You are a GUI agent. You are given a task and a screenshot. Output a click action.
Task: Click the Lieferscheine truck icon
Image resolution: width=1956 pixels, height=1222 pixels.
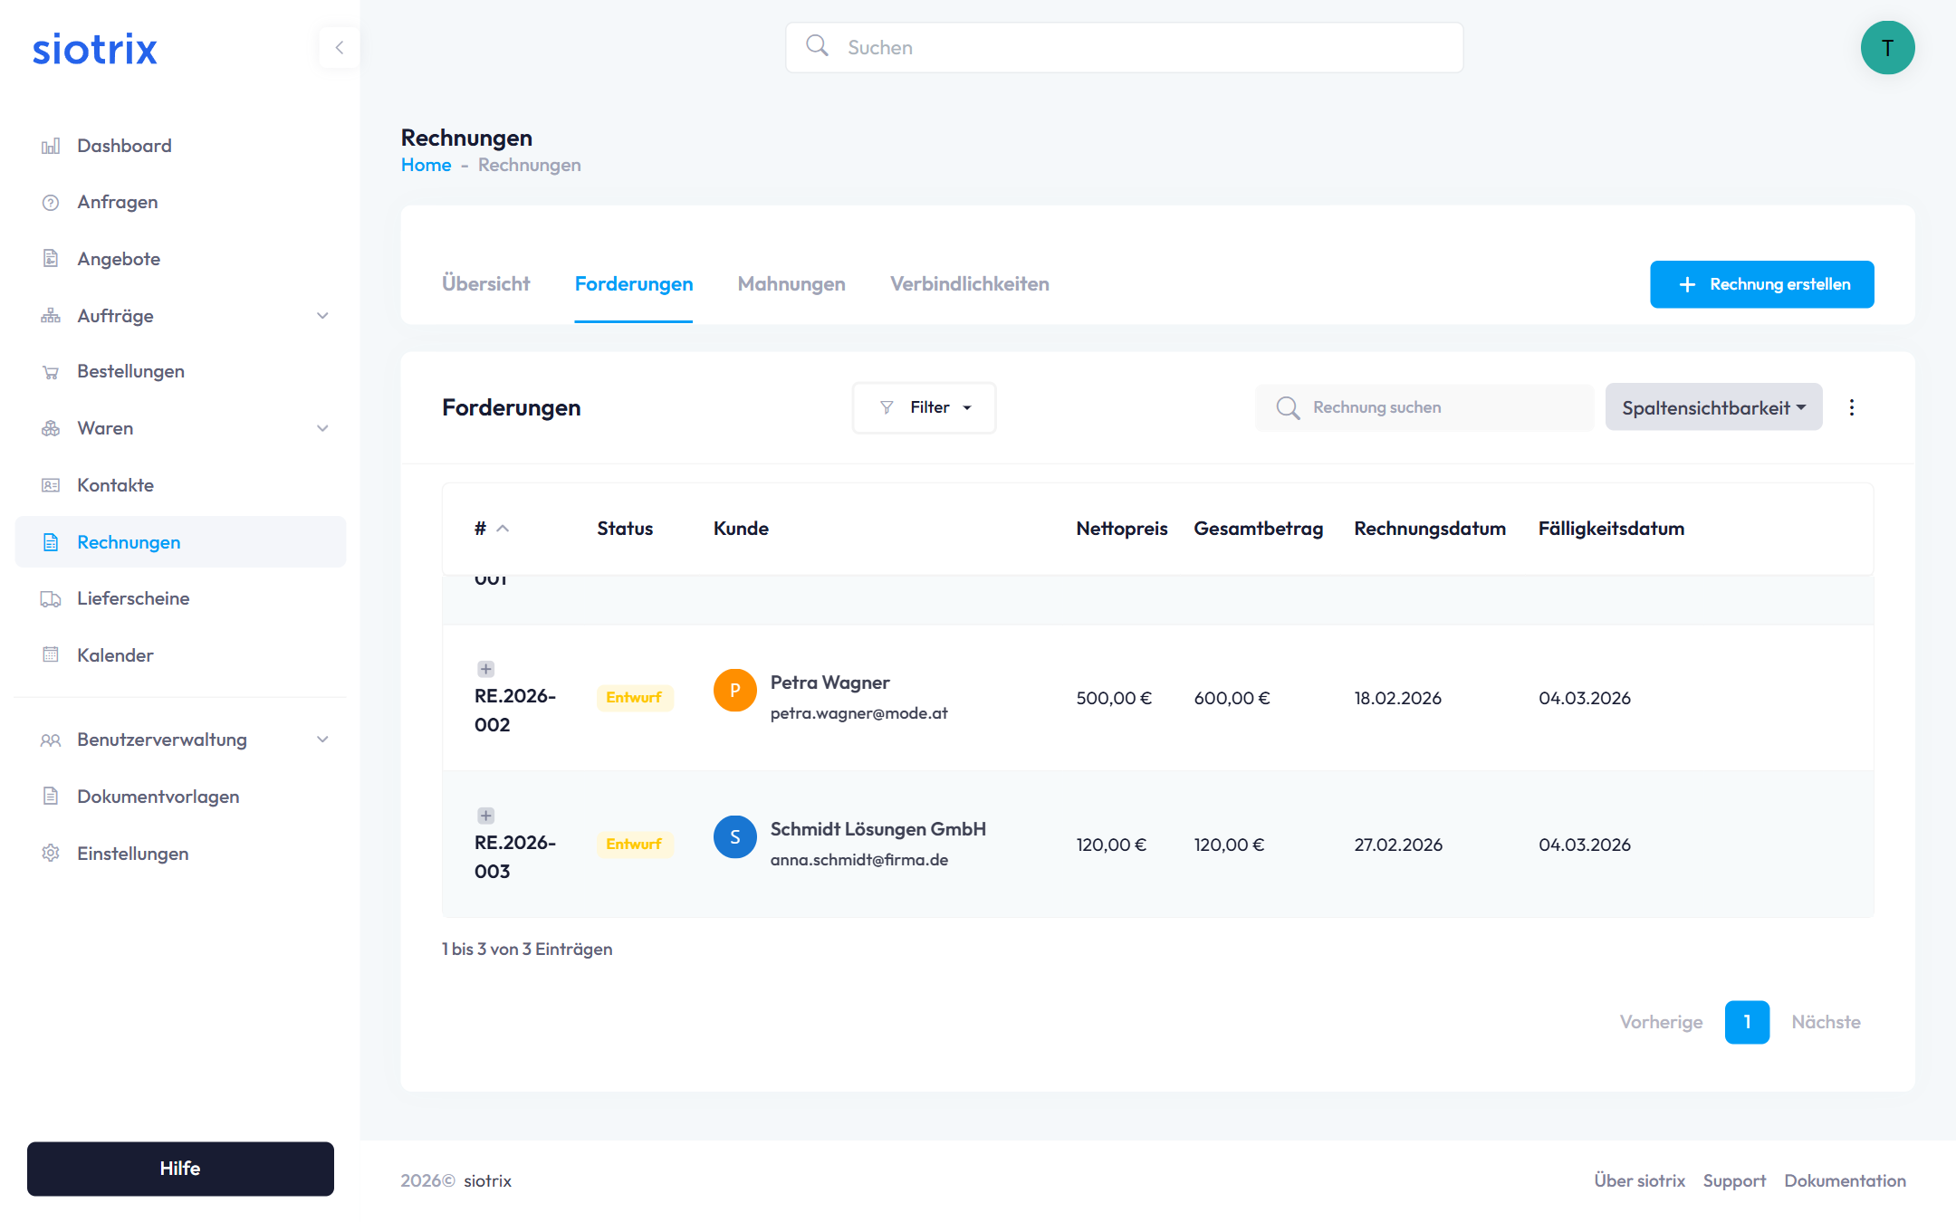tap(51, 599)
